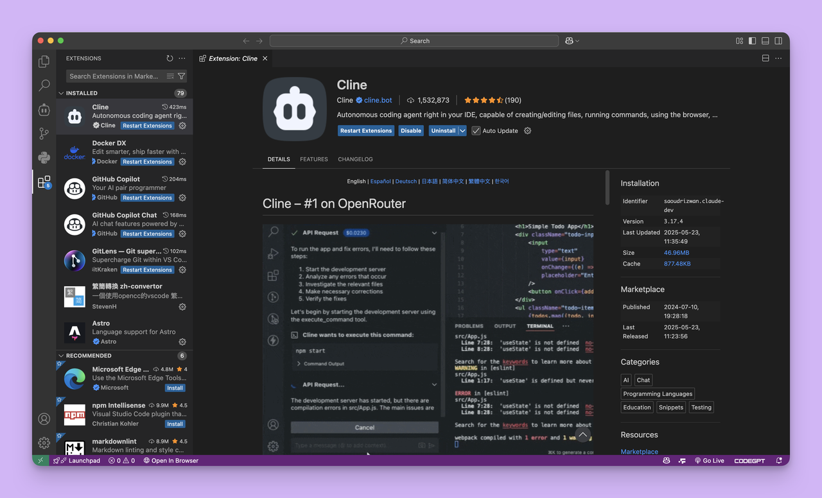Open Extensions panel more actions menu
822x498 pixels.
click(x=182, y=58)
